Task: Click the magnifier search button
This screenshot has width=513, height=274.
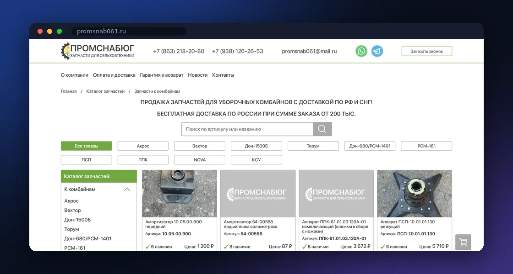Action: [x=322, y=129]
